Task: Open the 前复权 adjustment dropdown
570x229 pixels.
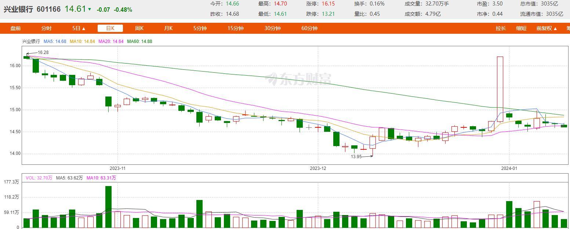Action: pos(547,28)
